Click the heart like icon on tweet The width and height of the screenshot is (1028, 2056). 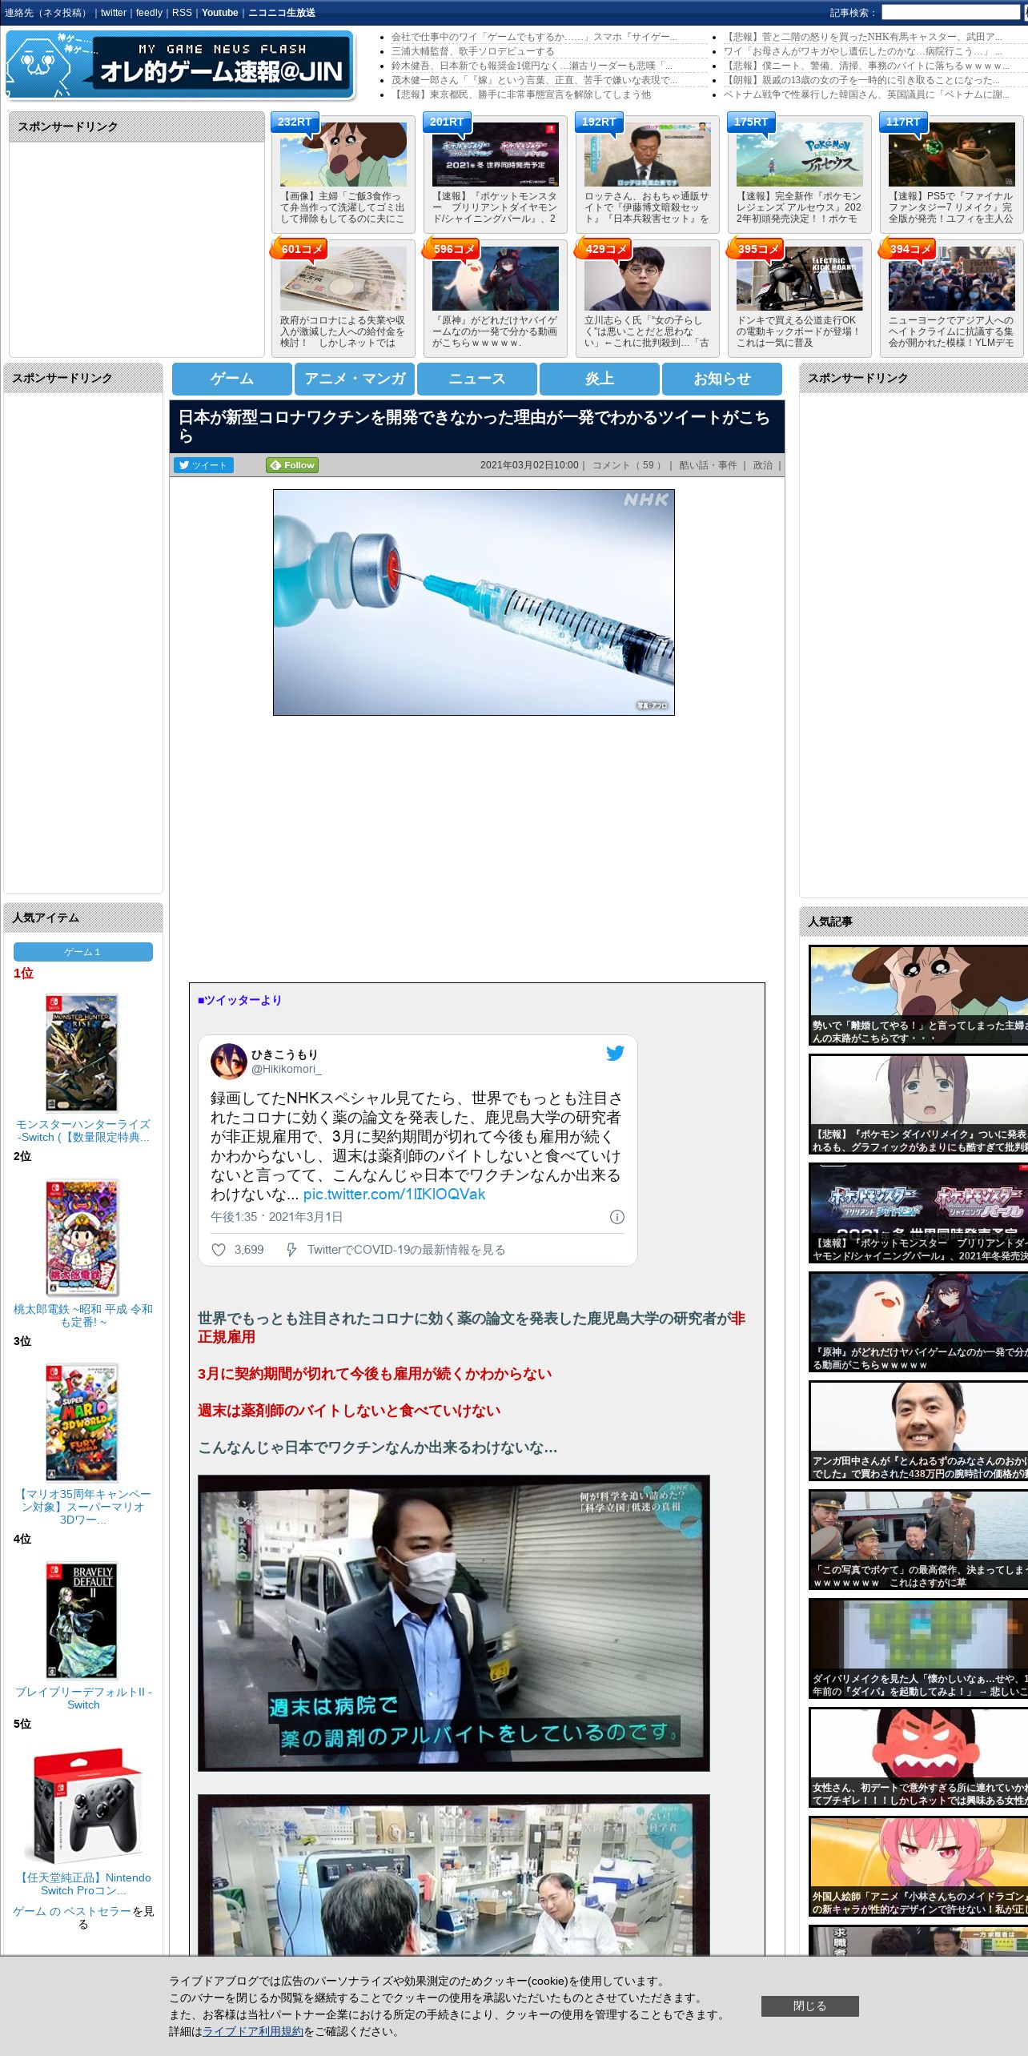(x=218, y=1250)
